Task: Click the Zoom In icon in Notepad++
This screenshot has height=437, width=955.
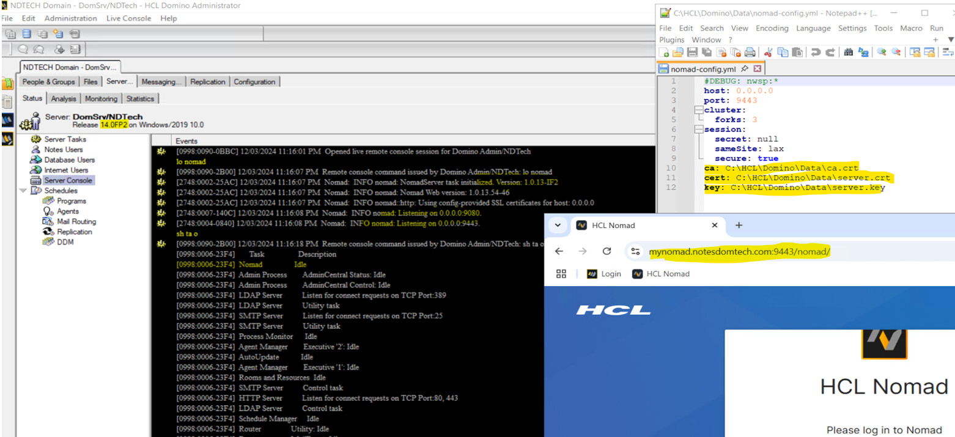Action: [x=882, y=52]
